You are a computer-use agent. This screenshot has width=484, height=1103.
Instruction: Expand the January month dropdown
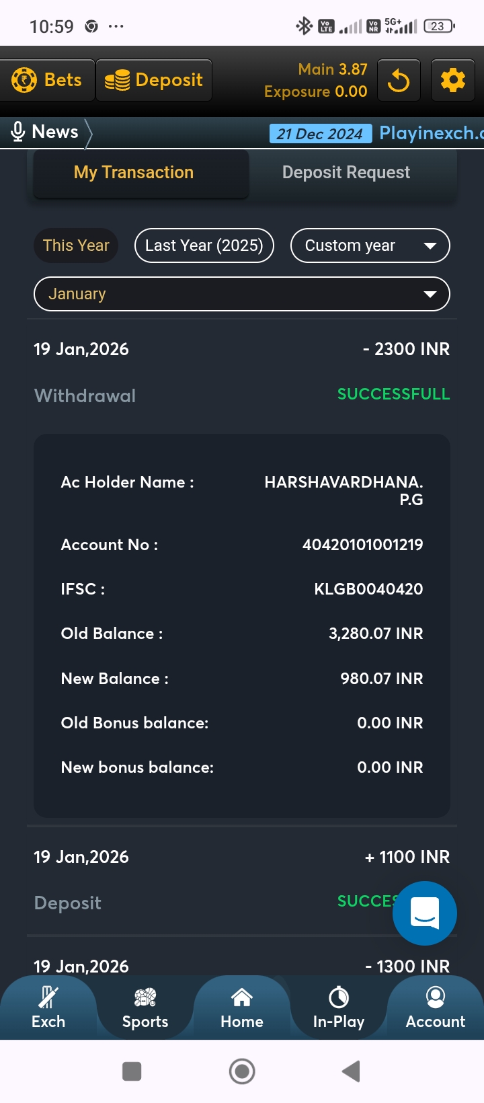(242, 294)
